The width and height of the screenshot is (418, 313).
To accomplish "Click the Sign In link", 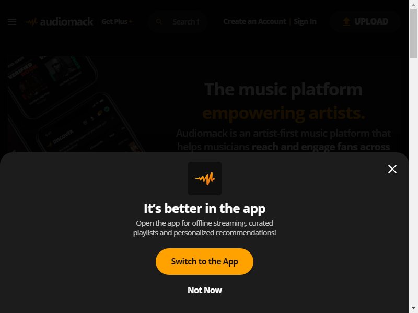I will point(305,21).
